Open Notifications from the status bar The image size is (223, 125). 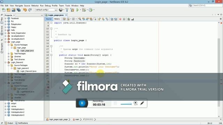(x=22, y=123)
